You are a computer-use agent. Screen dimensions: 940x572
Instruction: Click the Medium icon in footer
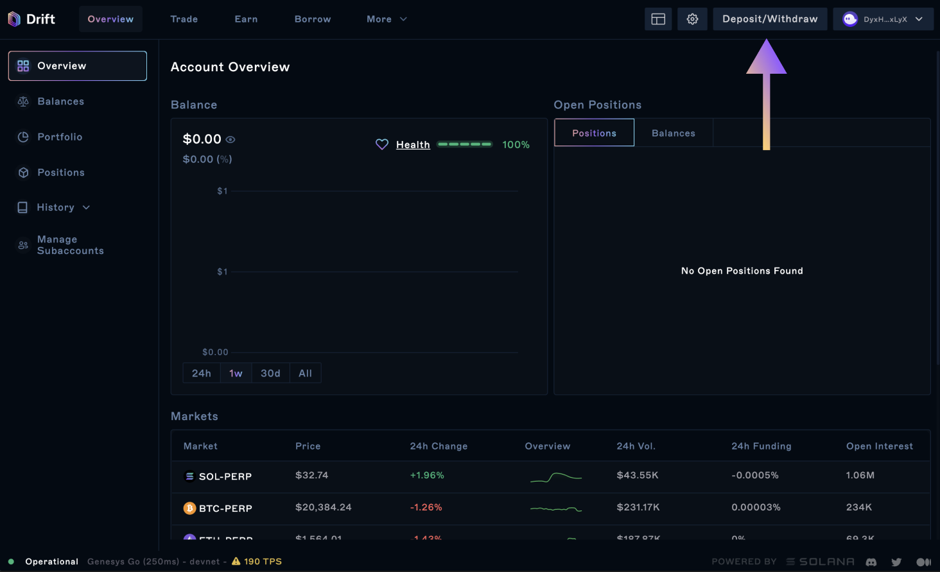(923, 562)
